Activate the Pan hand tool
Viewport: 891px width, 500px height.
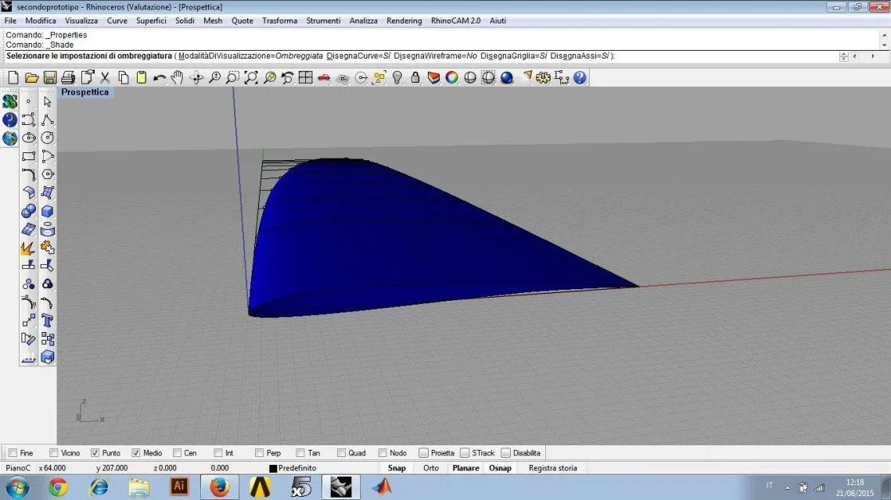tap(178, 78)
